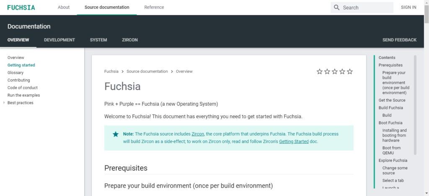Click the Fuchsia page title
The width and height of the screenshot is (429, 196).
tap(122, 86)
